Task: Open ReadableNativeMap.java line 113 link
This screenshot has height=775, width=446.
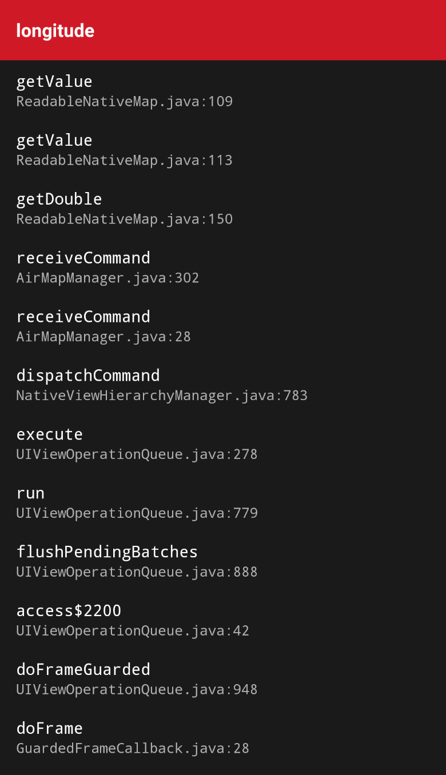Action: 124,160
